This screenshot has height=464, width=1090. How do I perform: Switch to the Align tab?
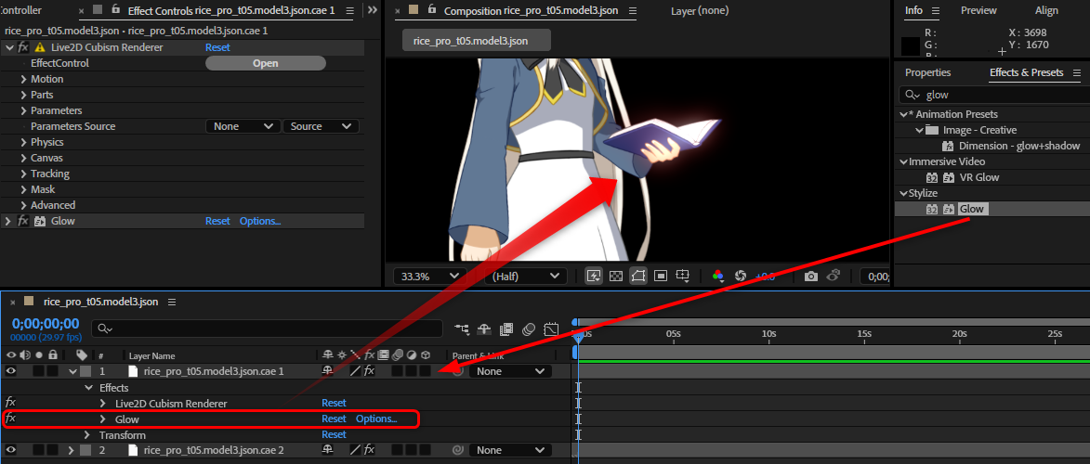pos(1046,10)
